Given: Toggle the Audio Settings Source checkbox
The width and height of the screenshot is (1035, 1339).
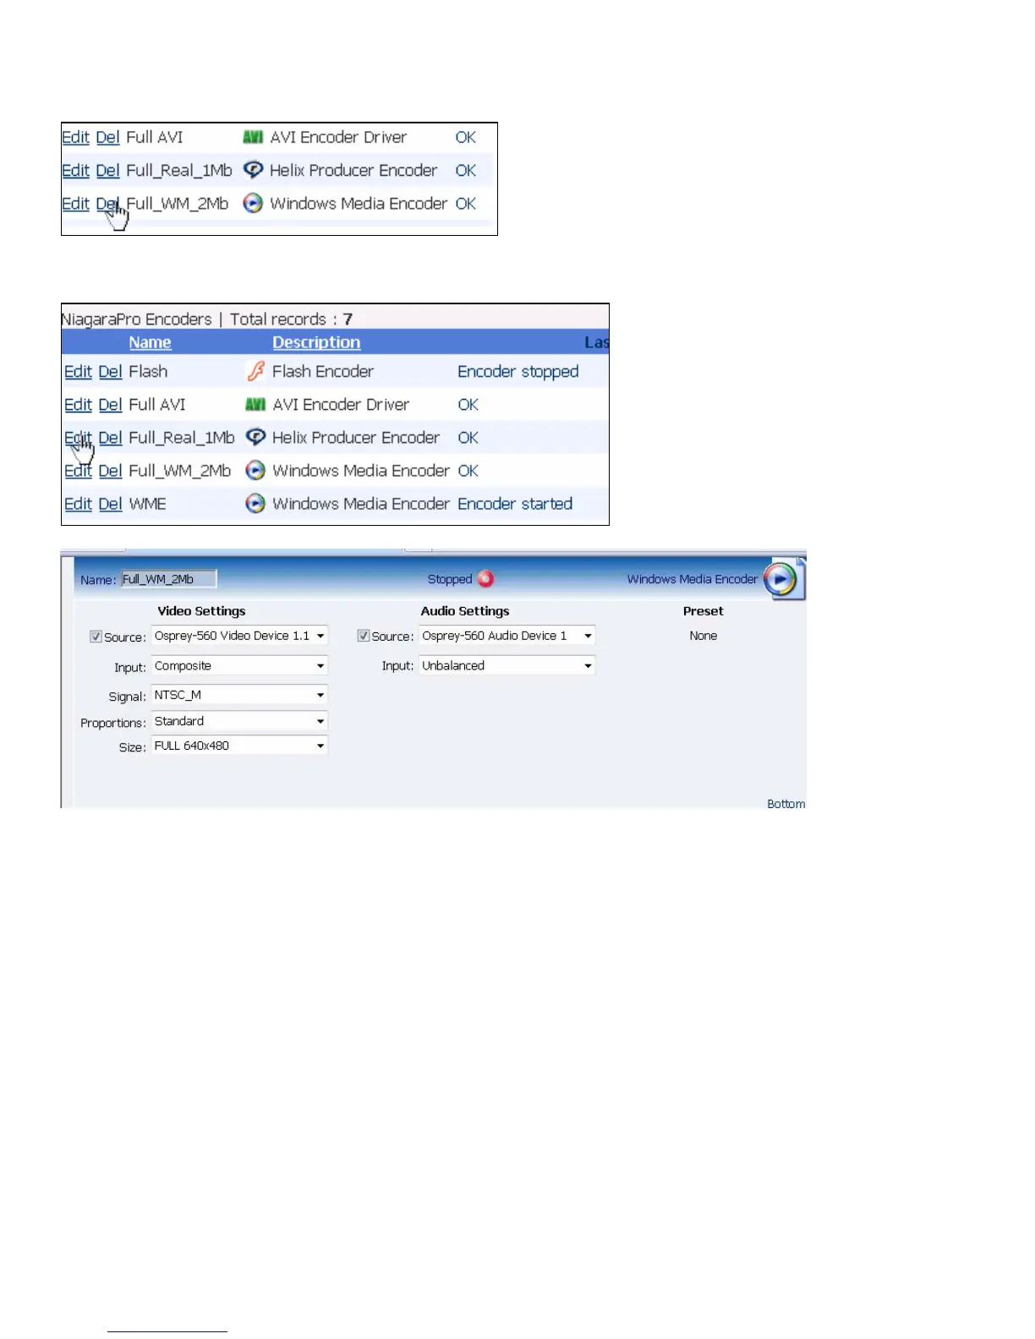Looking at the screenshot, I should click(363, 636).
